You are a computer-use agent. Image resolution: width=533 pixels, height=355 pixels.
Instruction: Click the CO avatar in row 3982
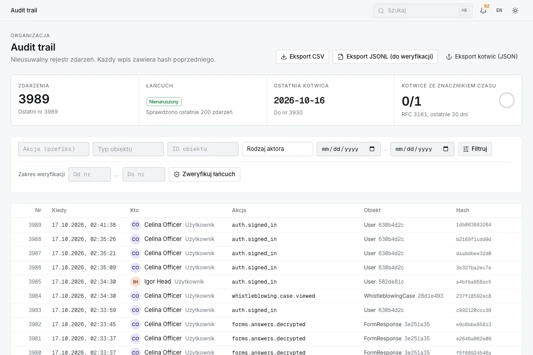(135, 324)
